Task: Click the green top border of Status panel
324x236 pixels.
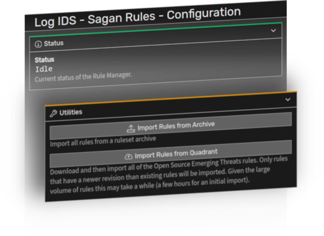Action: (157, 27)
